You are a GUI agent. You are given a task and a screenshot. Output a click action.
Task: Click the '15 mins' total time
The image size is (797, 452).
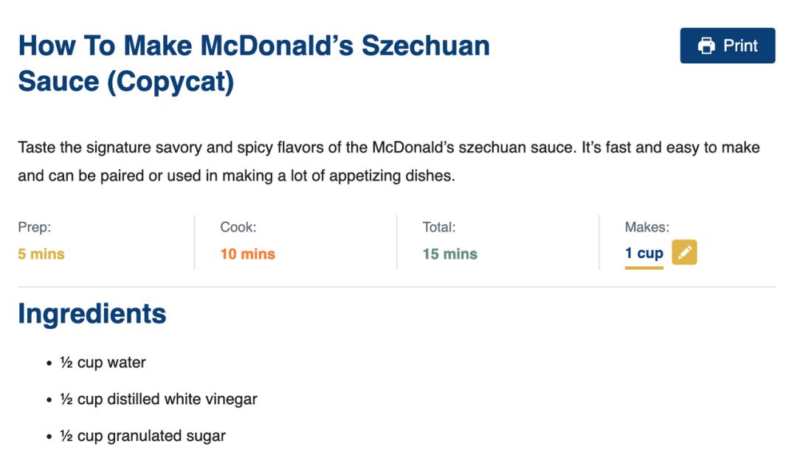(x=450, y=254)
